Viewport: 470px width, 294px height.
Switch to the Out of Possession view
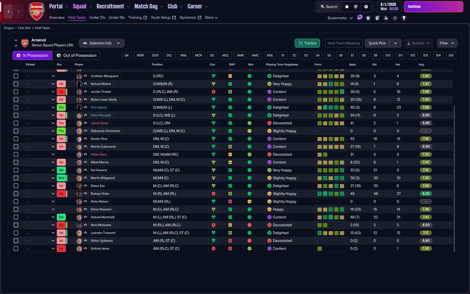coord(77,55)
